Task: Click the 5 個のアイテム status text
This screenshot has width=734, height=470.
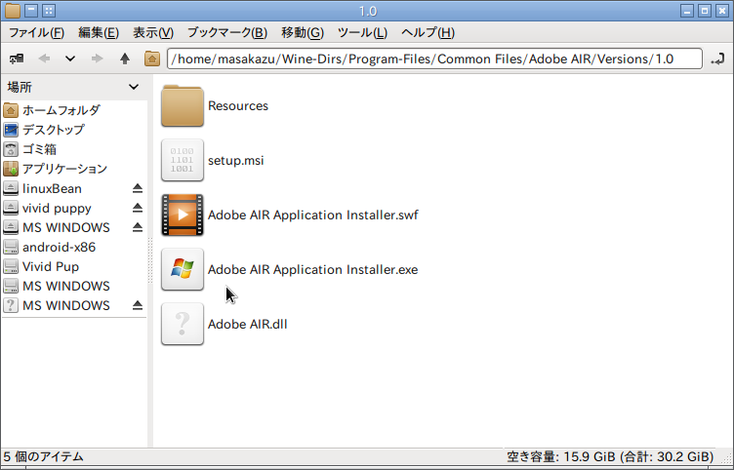Action: pos(43,456)
